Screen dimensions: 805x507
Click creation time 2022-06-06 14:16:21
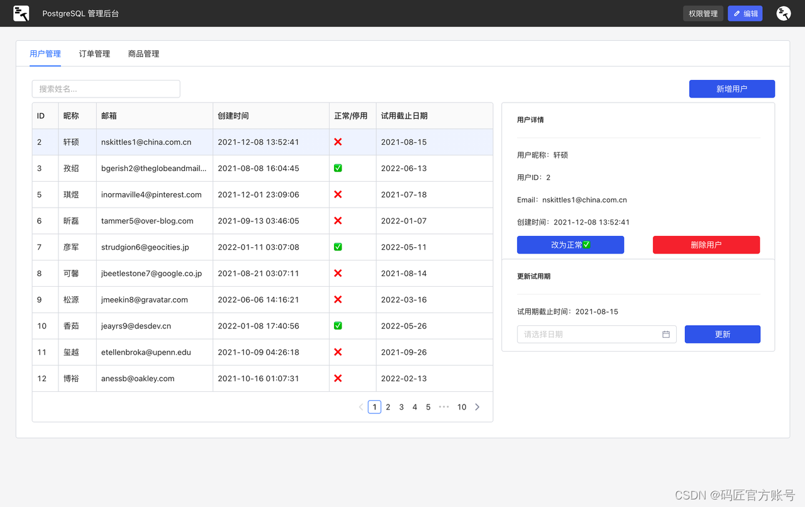(258, 299)
